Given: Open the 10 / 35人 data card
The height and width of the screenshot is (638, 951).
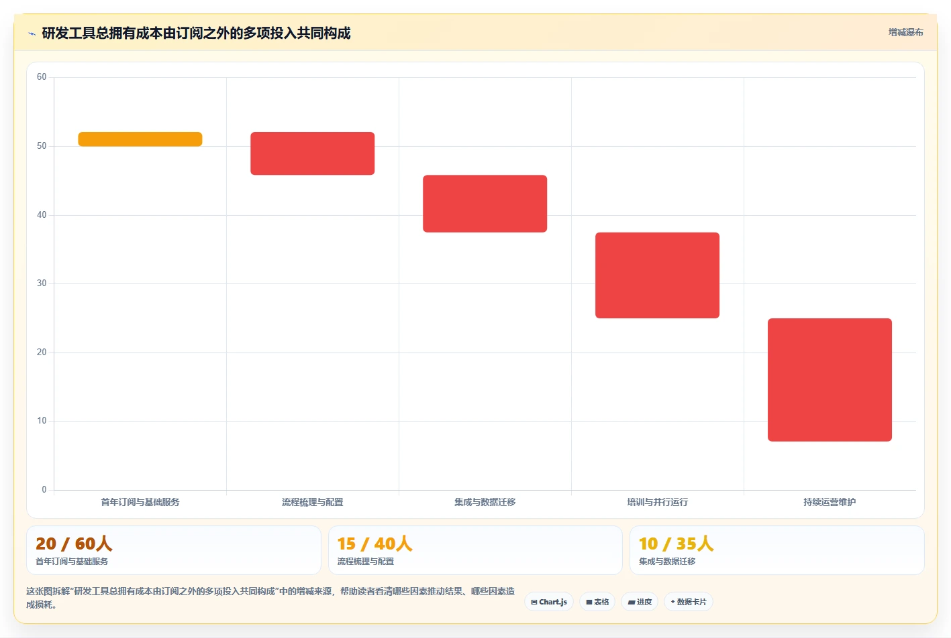Looking at the screenshot, I should 777,550.
